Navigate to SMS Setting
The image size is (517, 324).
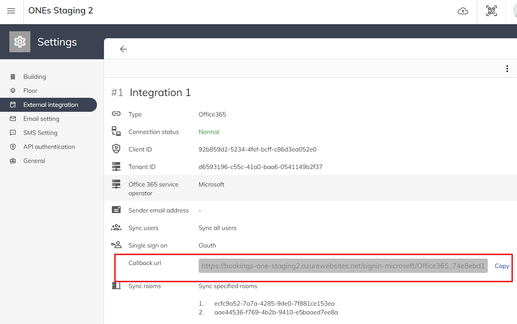tap(40, 133)
